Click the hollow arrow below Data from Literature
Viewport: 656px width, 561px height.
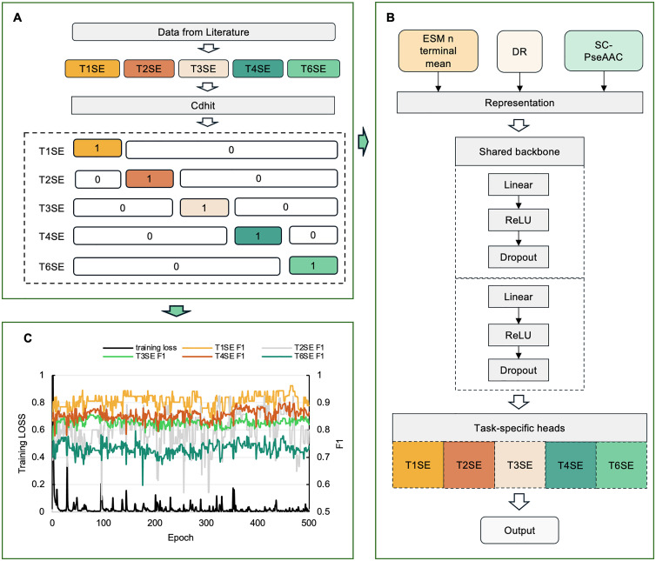click(x=208, y=49)
